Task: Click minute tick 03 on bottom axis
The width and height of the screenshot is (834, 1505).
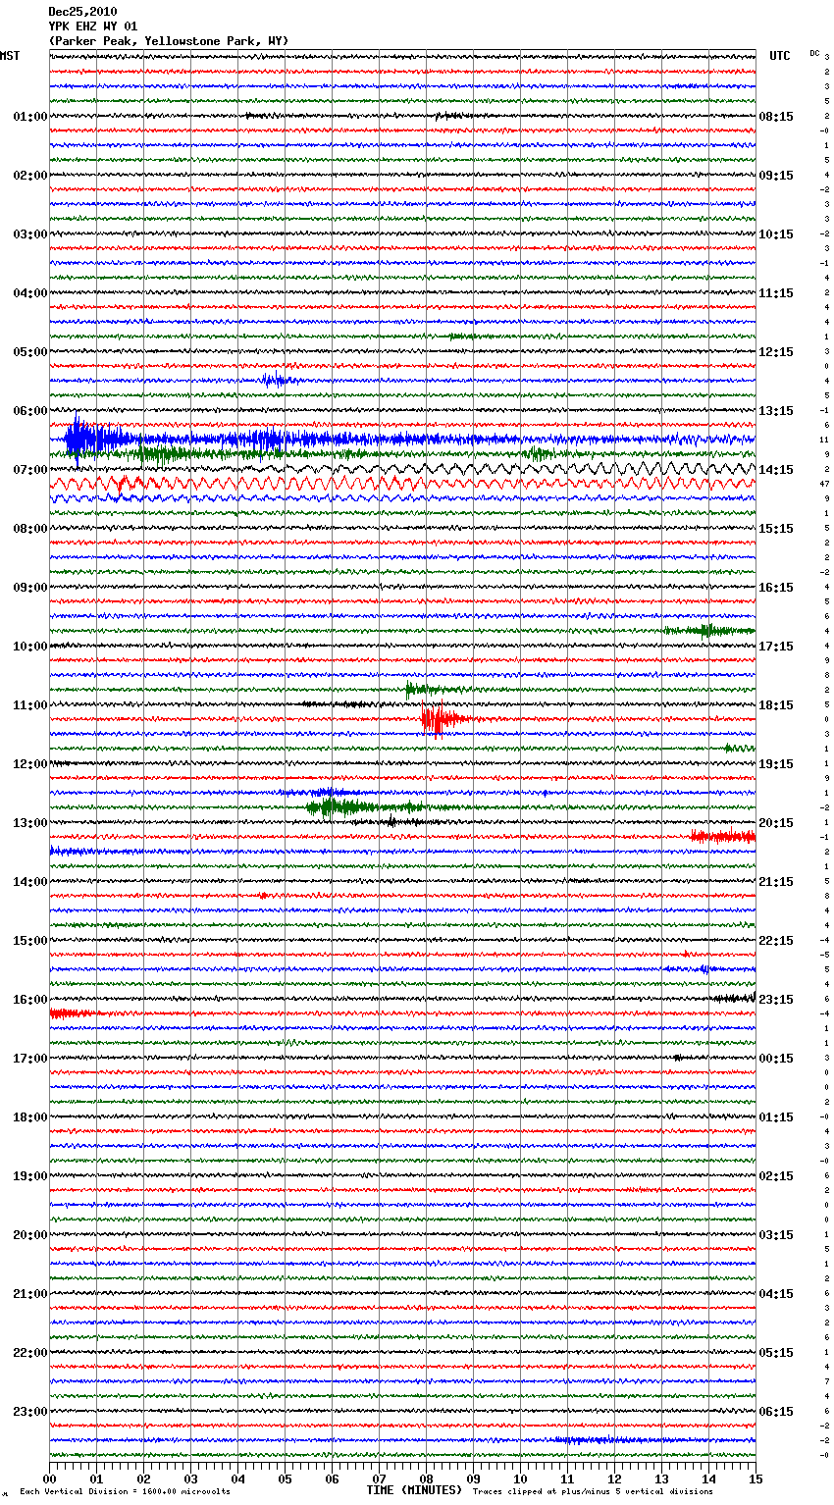Action: pyautogui.click(x=191, y=1479)
